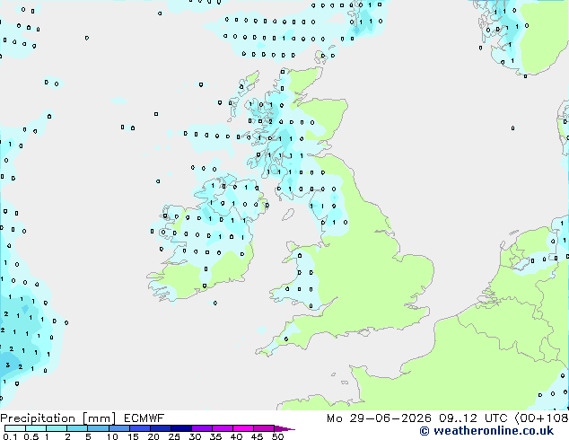Click the legend swatch between 1 and 2
569x440 pixels.
click(x=57, y=428)
